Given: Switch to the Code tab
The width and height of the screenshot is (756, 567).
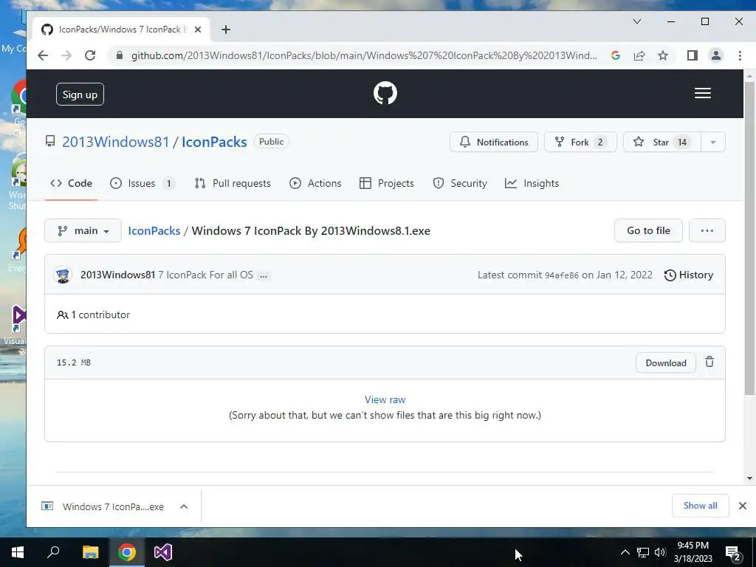Looking at the screenshot, I should coord(72,183).
